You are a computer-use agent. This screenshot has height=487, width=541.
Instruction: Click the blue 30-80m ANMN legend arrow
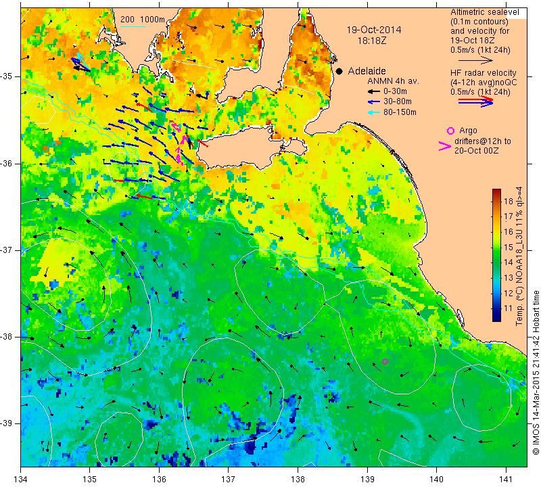point(373,102)
